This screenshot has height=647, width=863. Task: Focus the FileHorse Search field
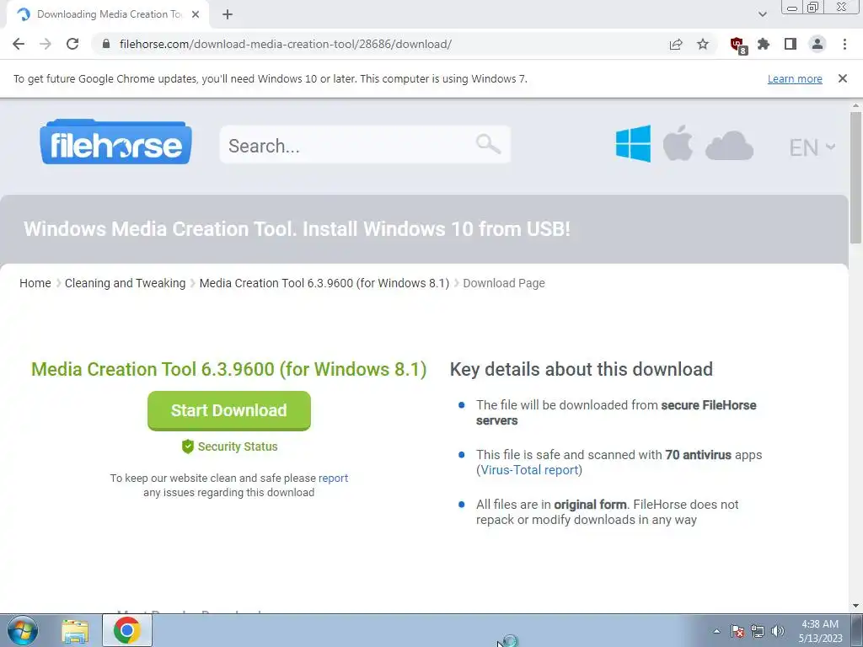tap(365, 145)
